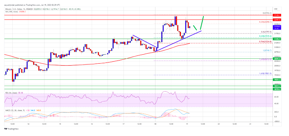Click the green projected upward arrow line
This screenshot has height=136, width=289.
click(x=202, y=23)
